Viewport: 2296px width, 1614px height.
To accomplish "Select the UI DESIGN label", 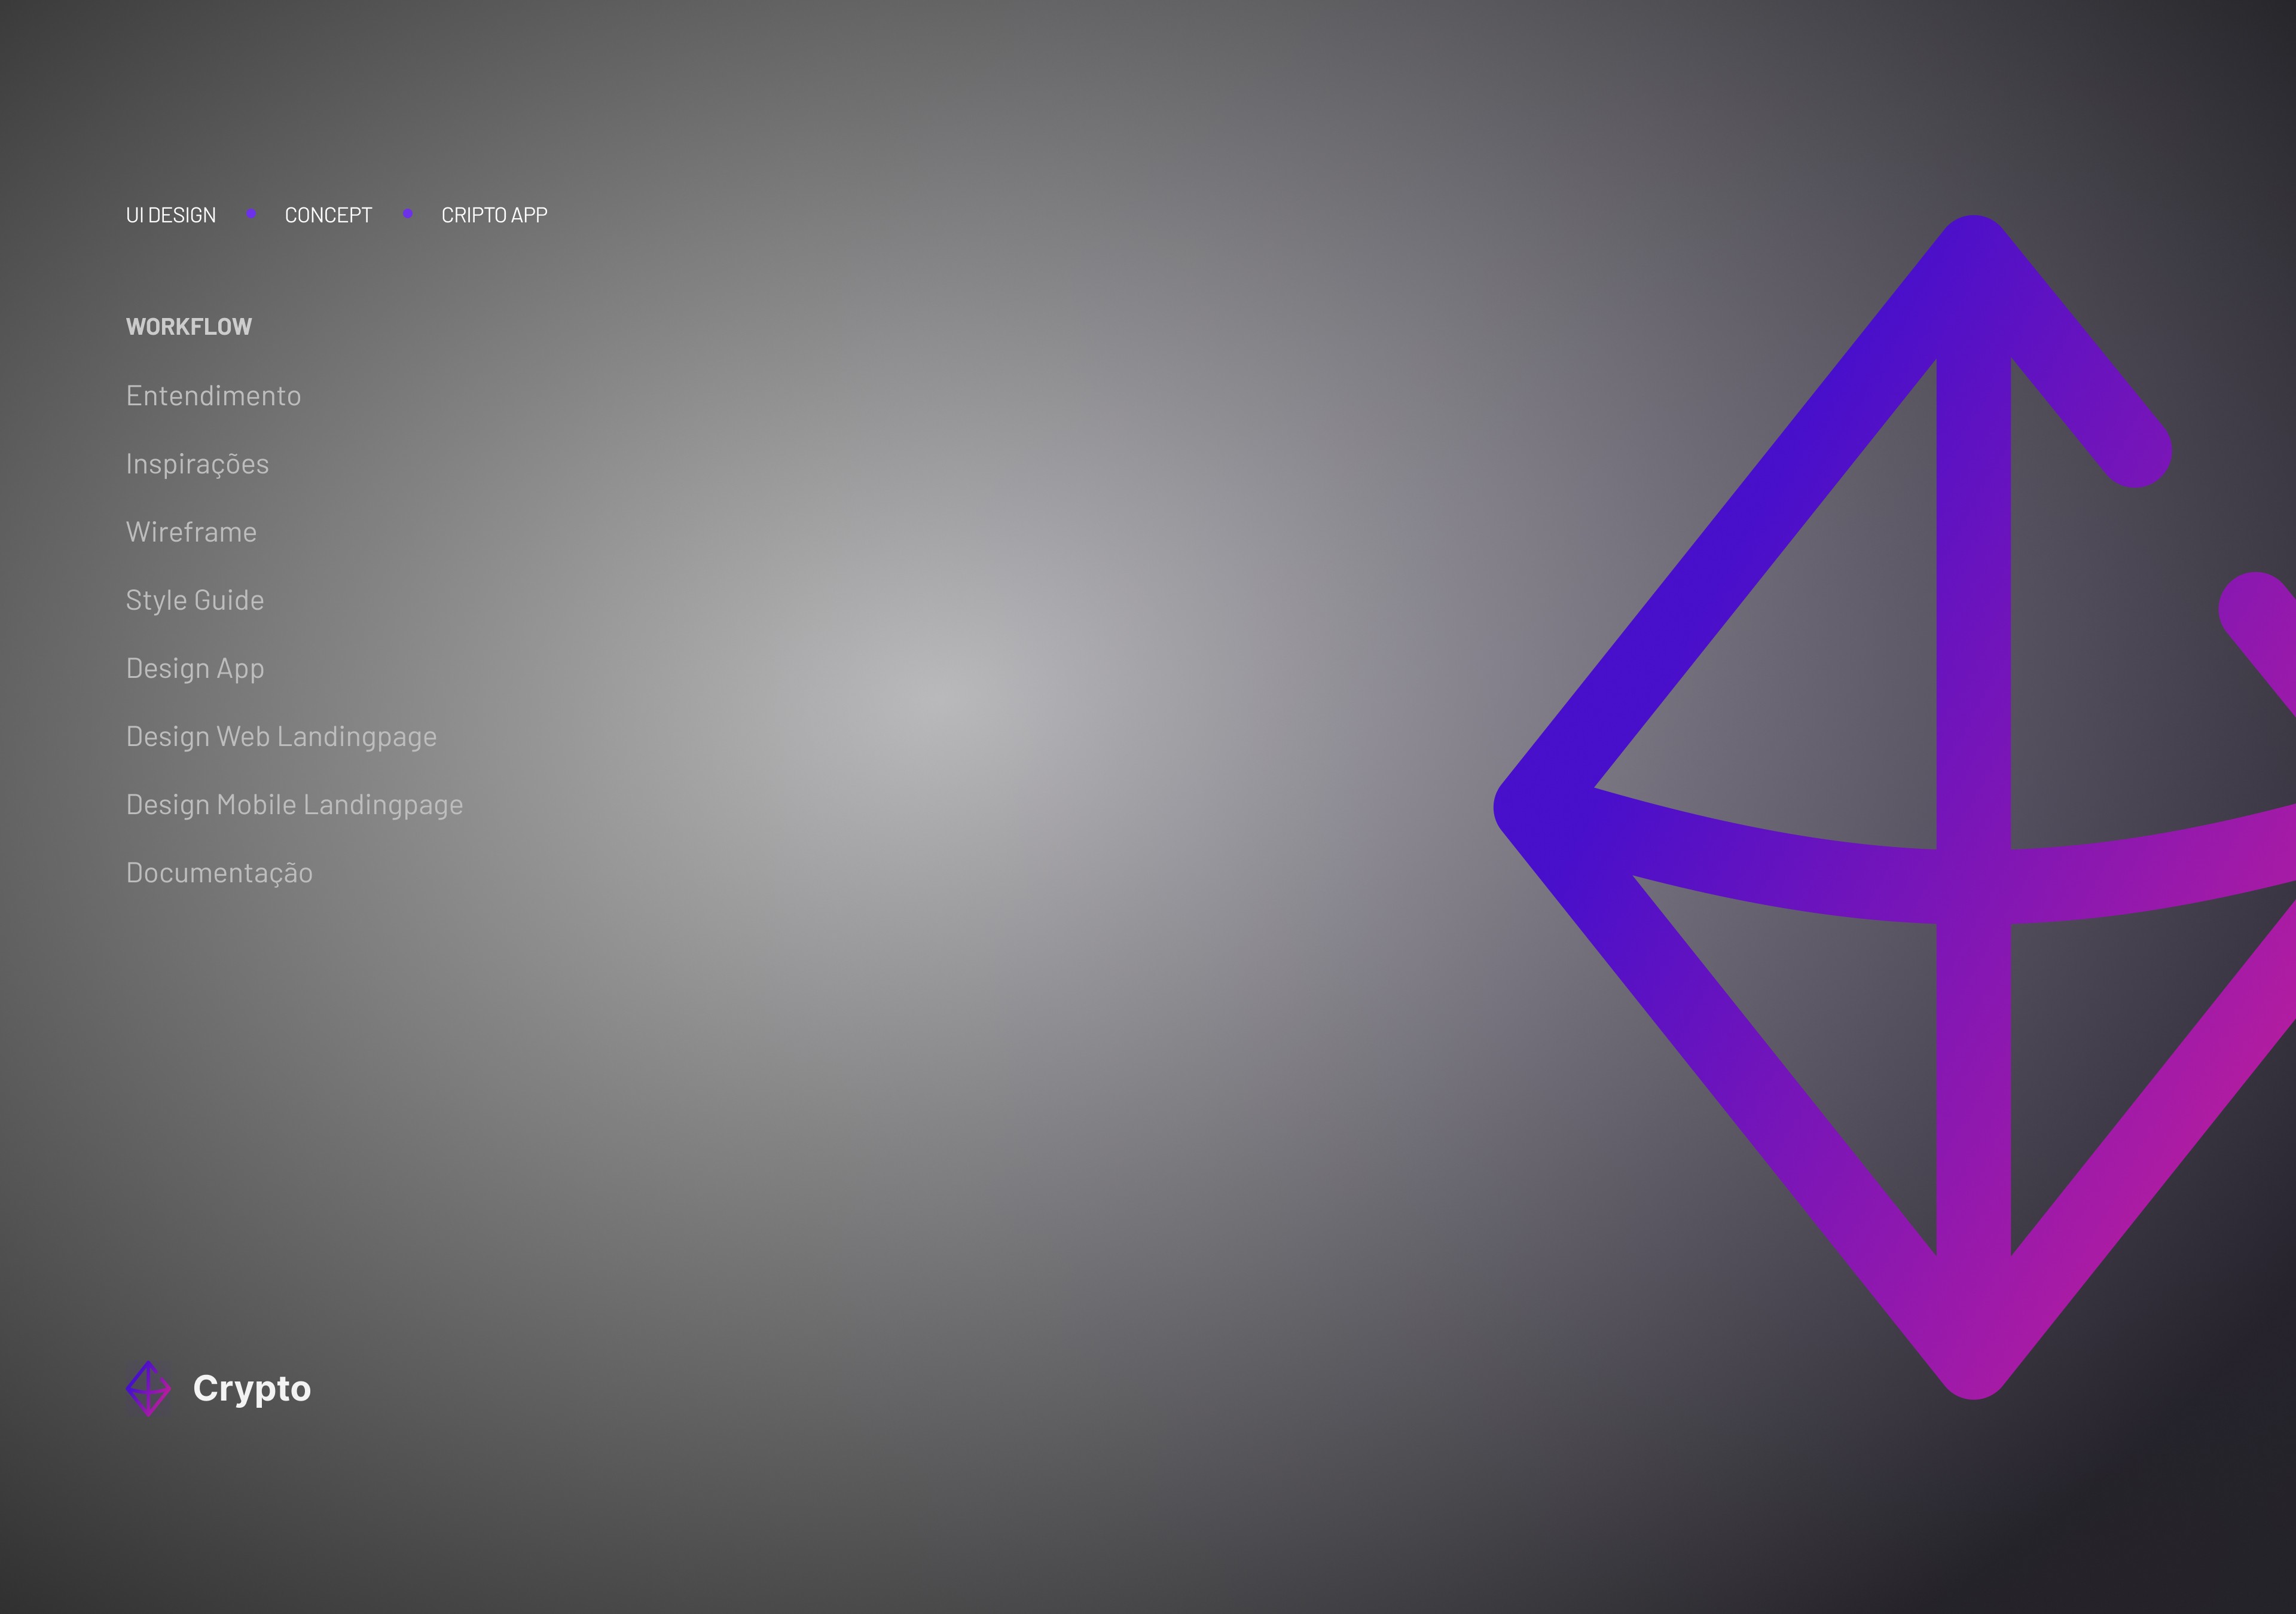I will (171, 215).
